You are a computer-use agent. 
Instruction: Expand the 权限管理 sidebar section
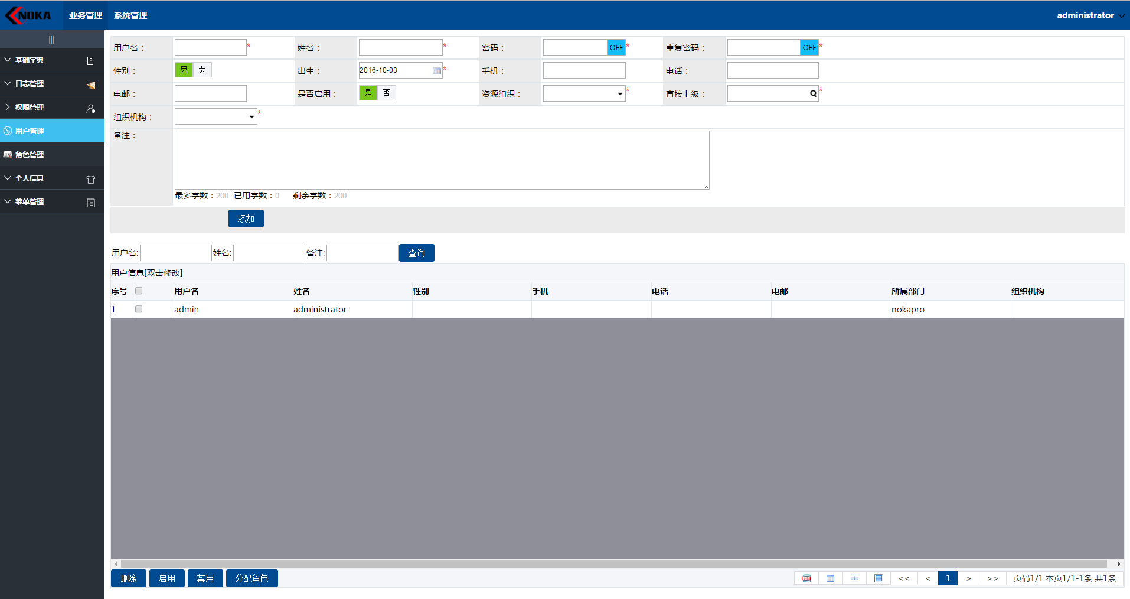tap(27, 107)
